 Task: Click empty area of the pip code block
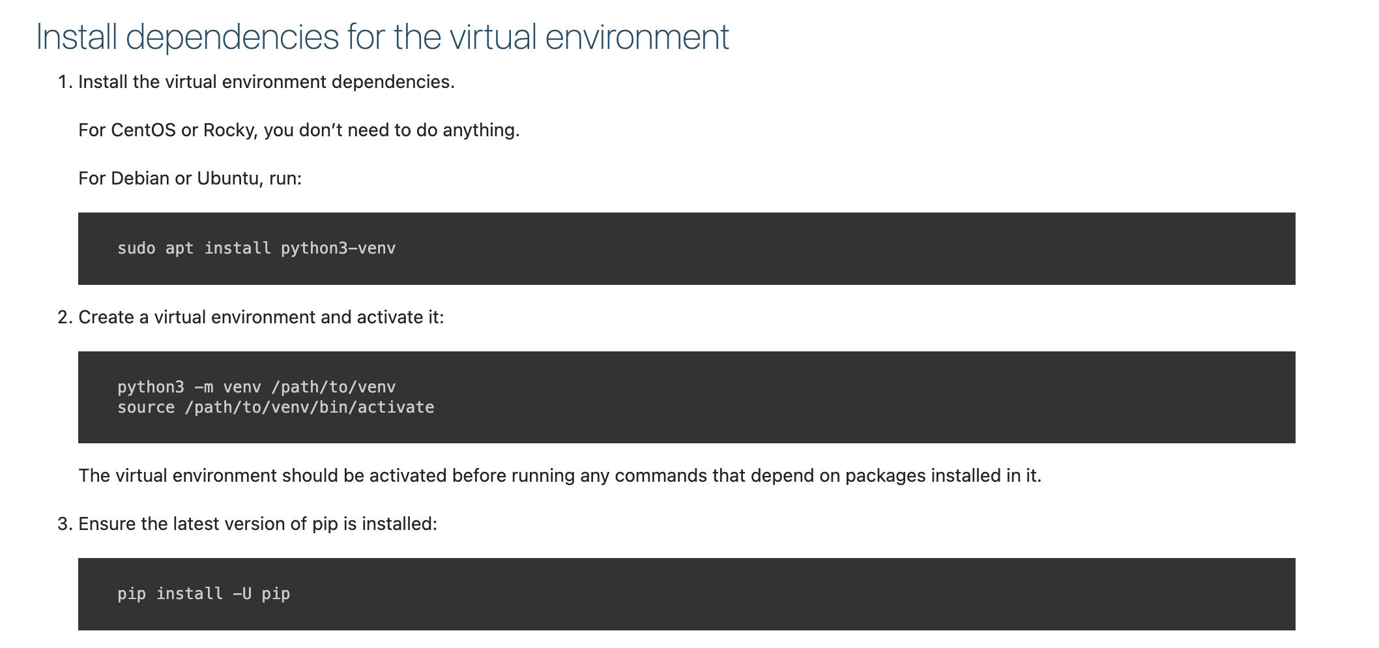click(782, 594)
